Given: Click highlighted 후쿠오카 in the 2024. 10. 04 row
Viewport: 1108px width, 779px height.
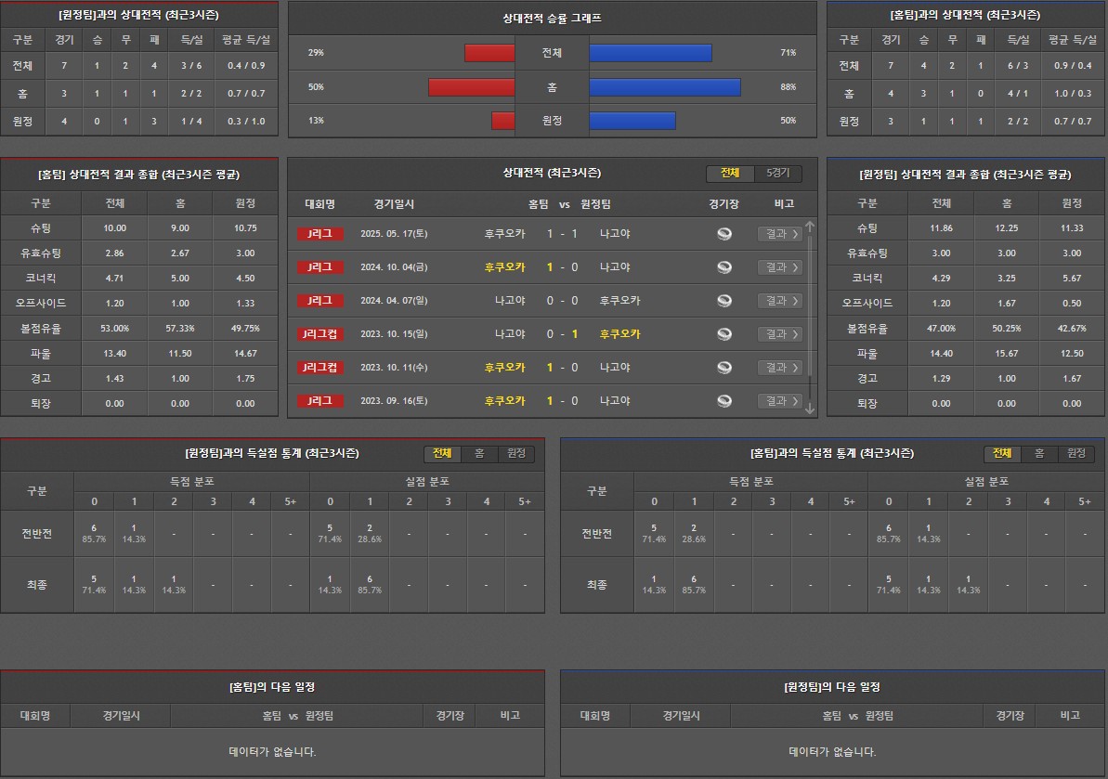Looking at the screenshot, I should [x=504, y=267].
